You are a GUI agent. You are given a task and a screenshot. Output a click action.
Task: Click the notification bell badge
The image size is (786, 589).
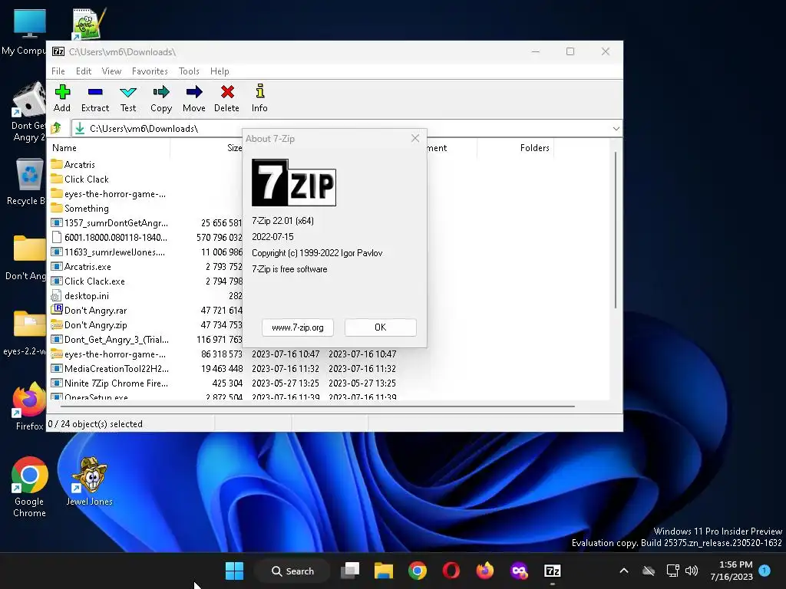[x=765, y=570]
